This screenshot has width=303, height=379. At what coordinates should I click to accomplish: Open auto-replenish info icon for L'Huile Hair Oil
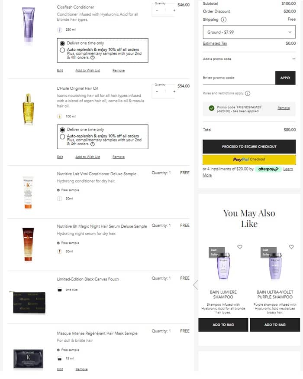(92, 144)
